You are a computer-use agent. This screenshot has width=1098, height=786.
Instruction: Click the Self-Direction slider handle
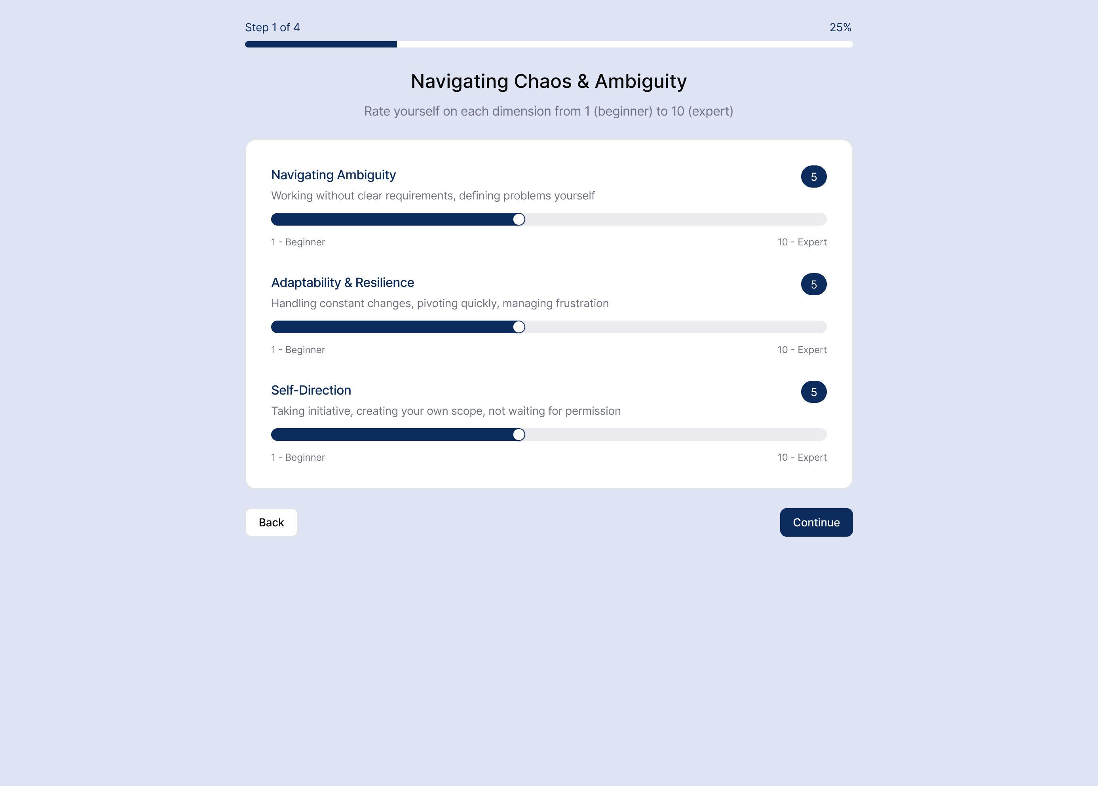tap(519, 435)
